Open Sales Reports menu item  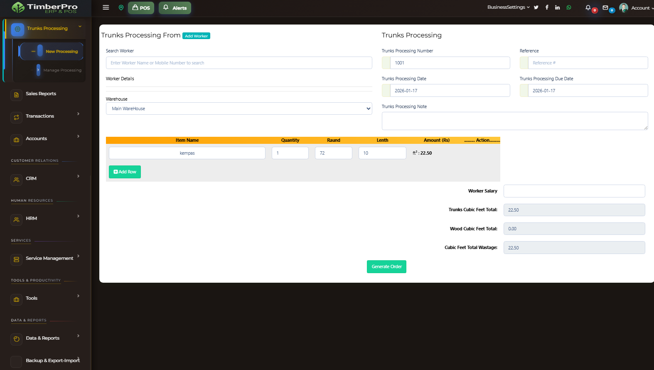tap(41, 94)
